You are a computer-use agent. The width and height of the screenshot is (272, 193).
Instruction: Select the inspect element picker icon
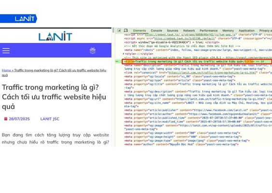(x=119, y=30)
